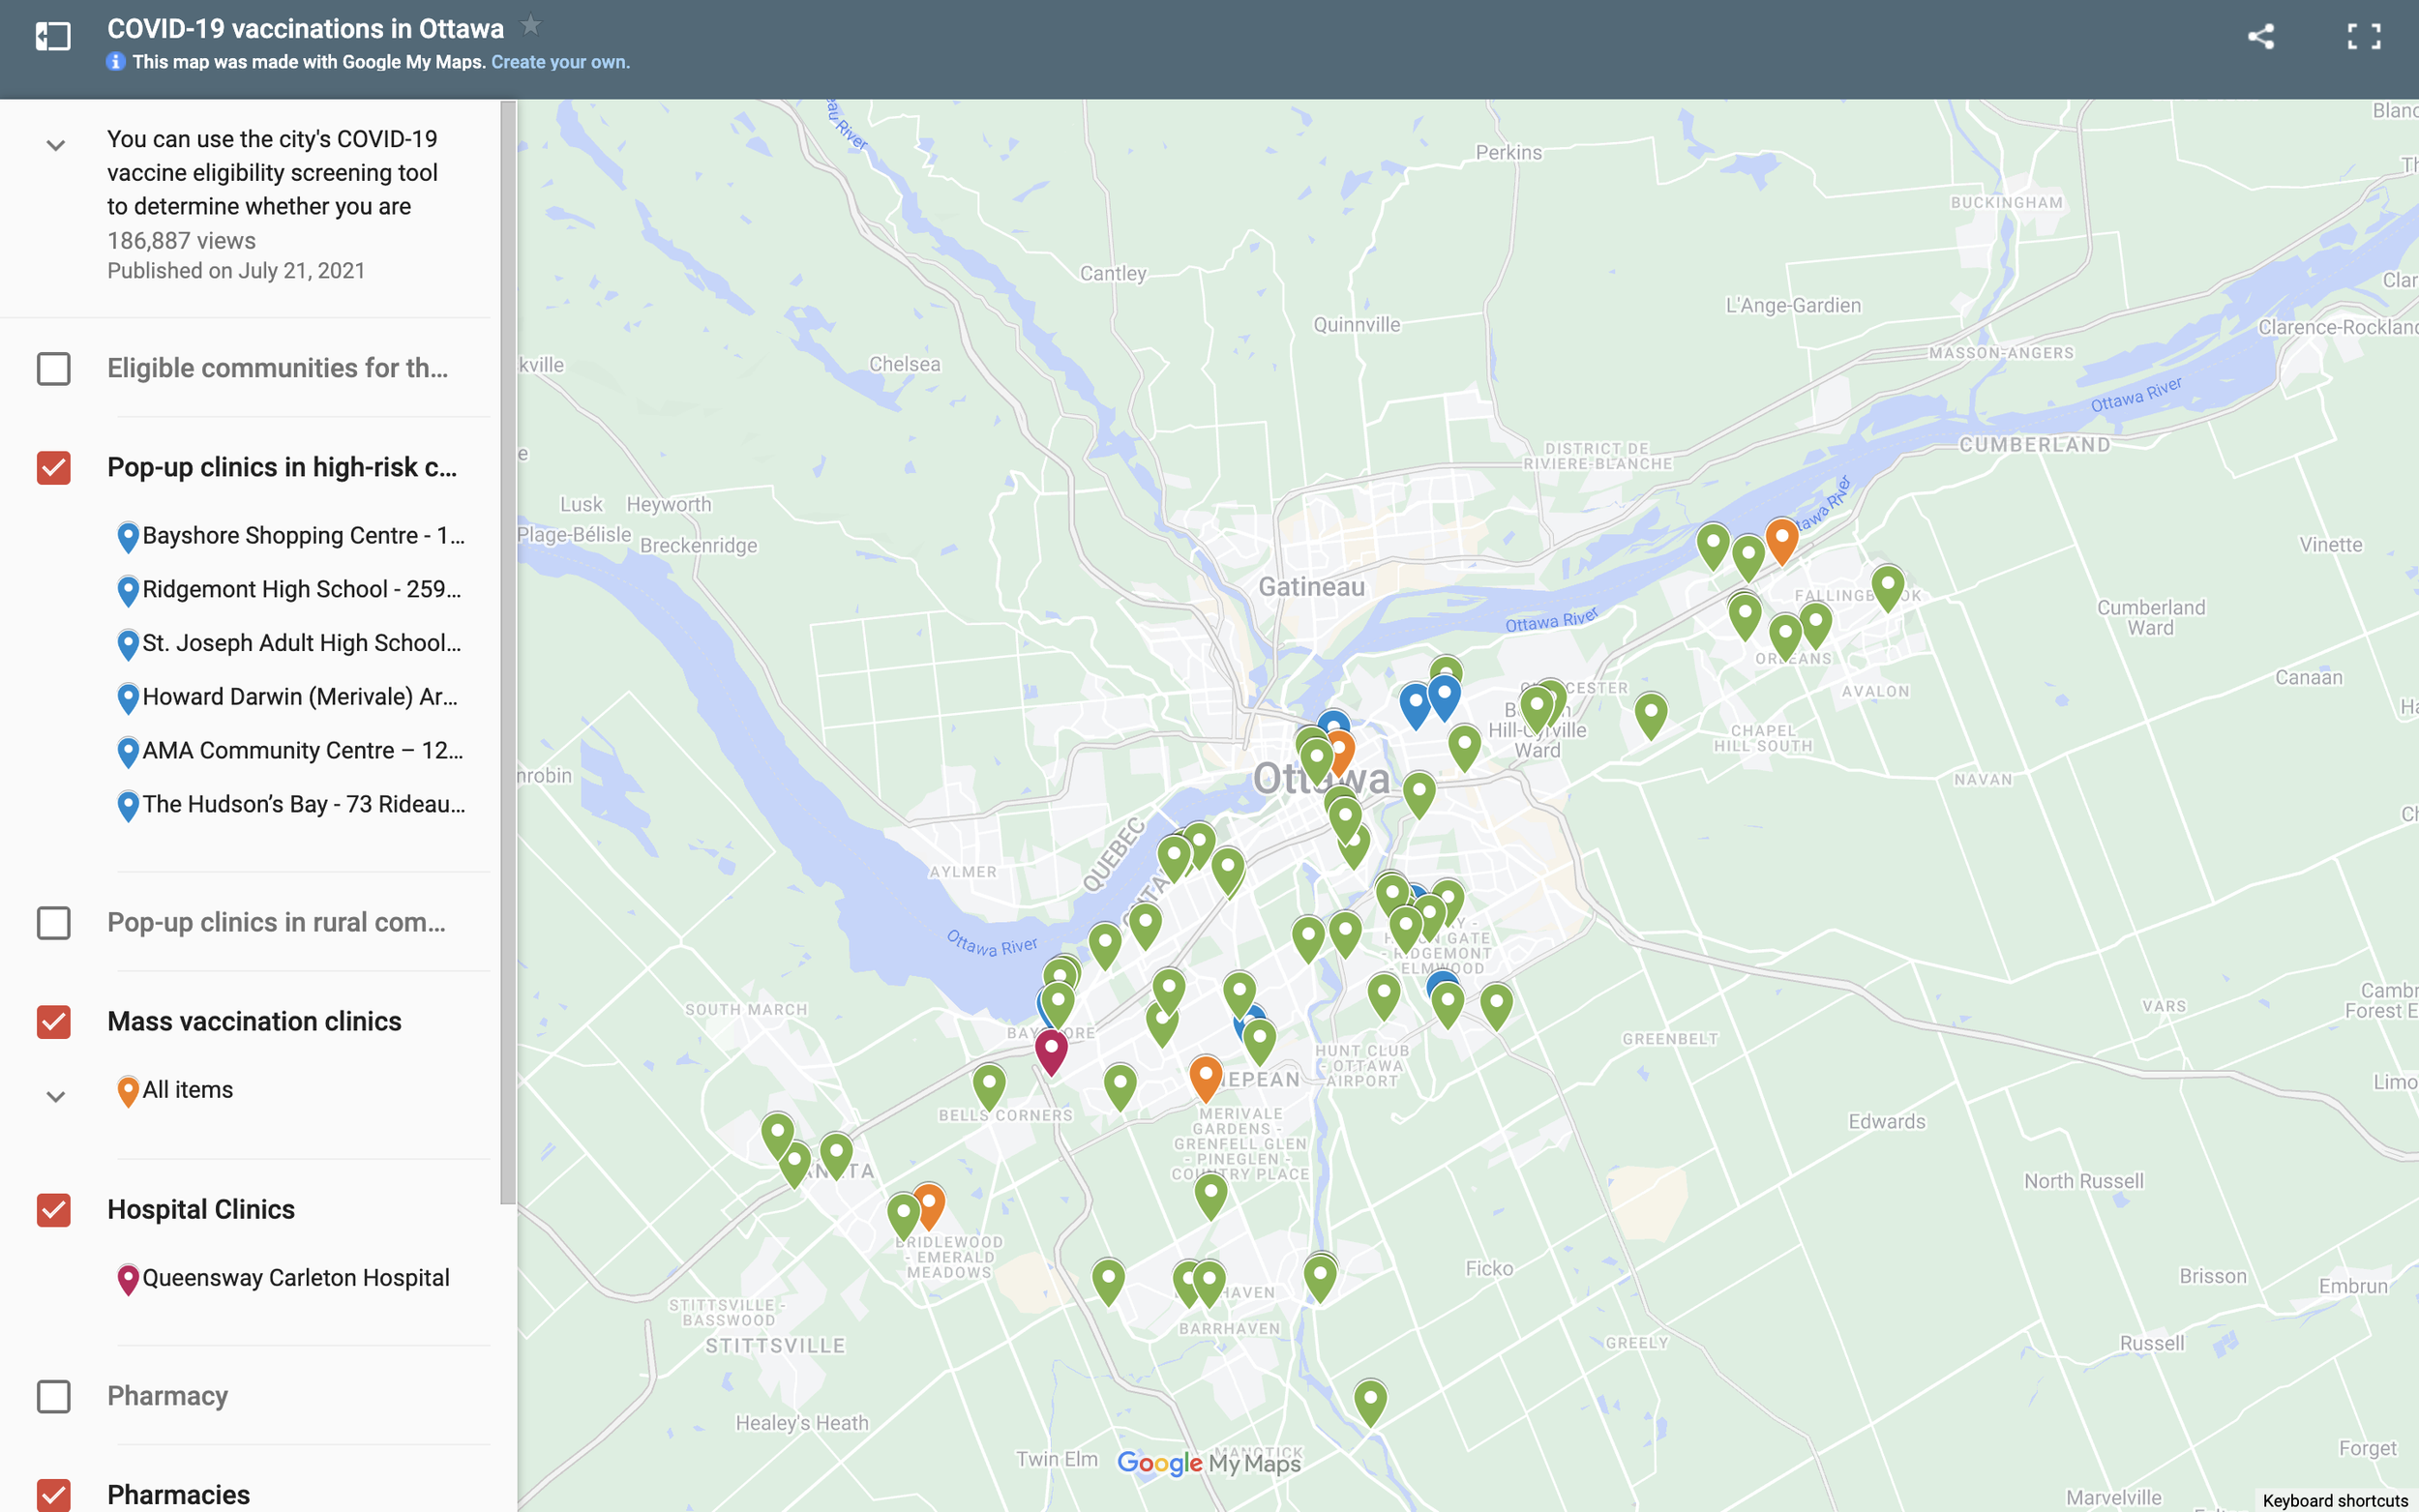Collapse the map legend side panel
This screenshot has height=1512, width=2419.
pyautogui.click(x=53, y=37)
